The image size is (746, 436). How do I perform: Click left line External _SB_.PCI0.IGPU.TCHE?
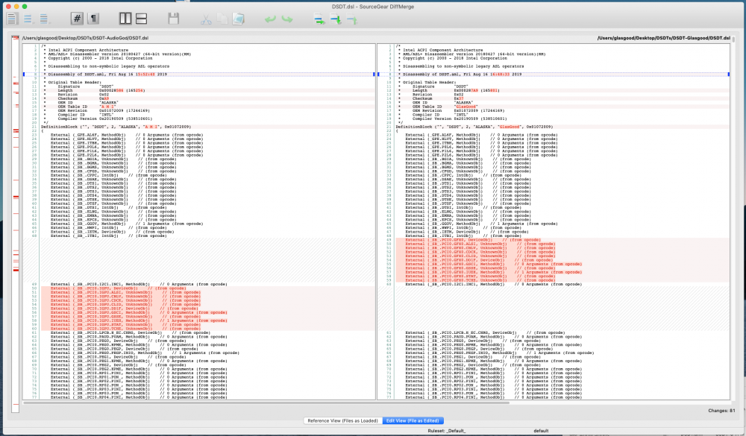[125, 329]
